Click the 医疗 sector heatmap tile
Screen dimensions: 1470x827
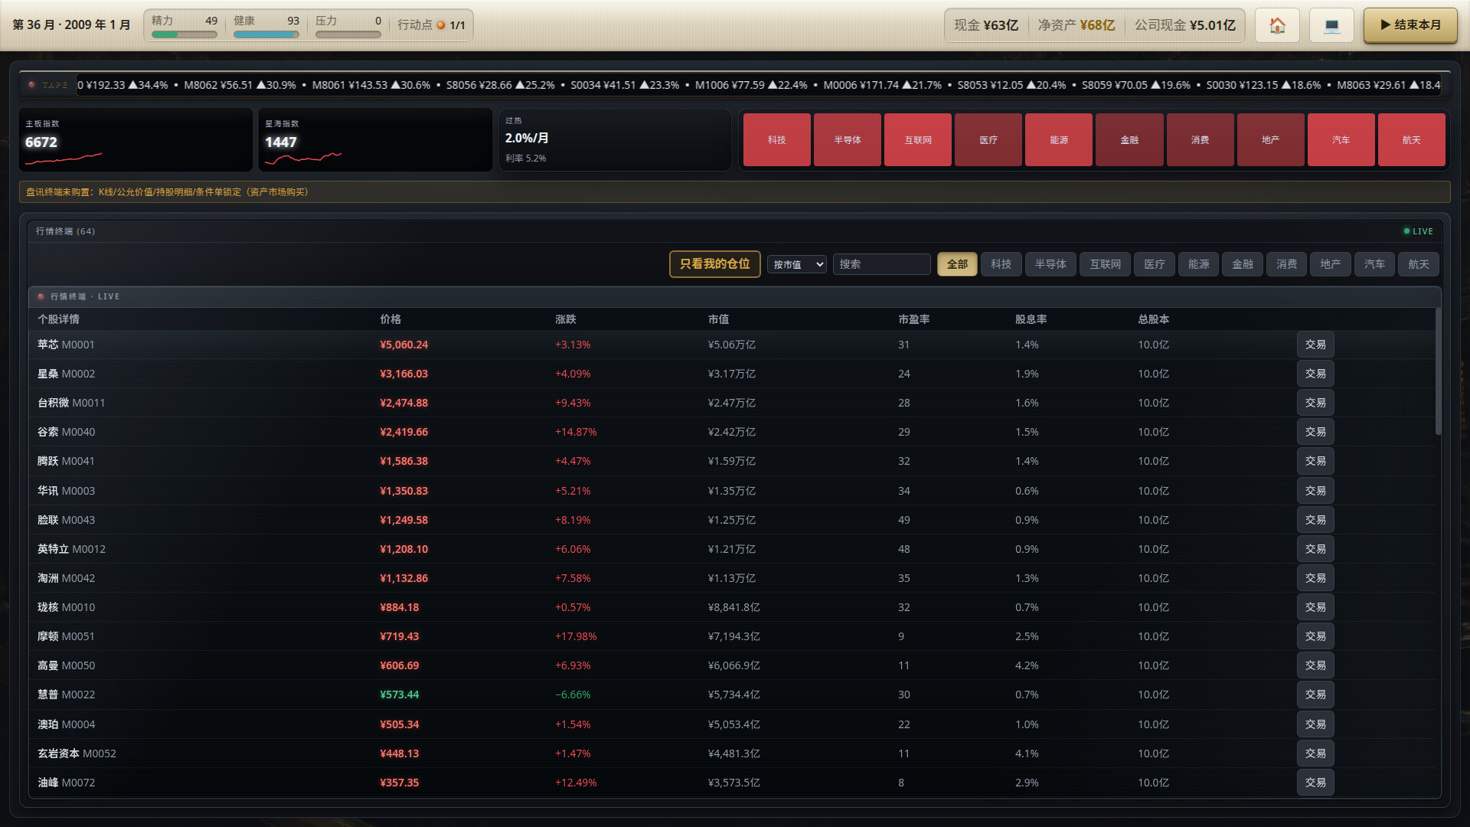click(988, 140)
